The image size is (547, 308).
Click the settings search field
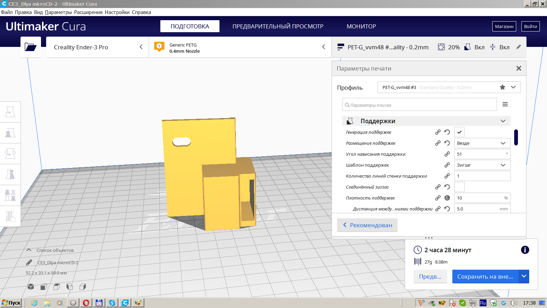(419, 105)
